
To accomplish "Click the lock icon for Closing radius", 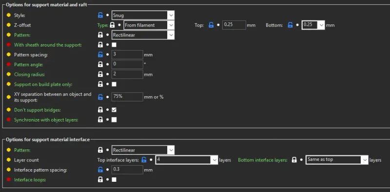I will pos(100,74).
